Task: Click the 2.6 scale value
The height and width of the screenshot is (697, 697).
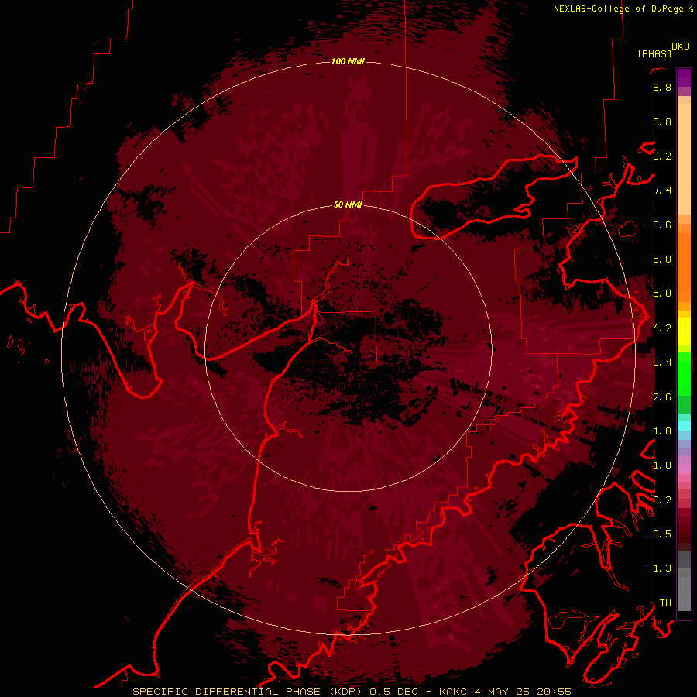Action: (x=662, y=397)
